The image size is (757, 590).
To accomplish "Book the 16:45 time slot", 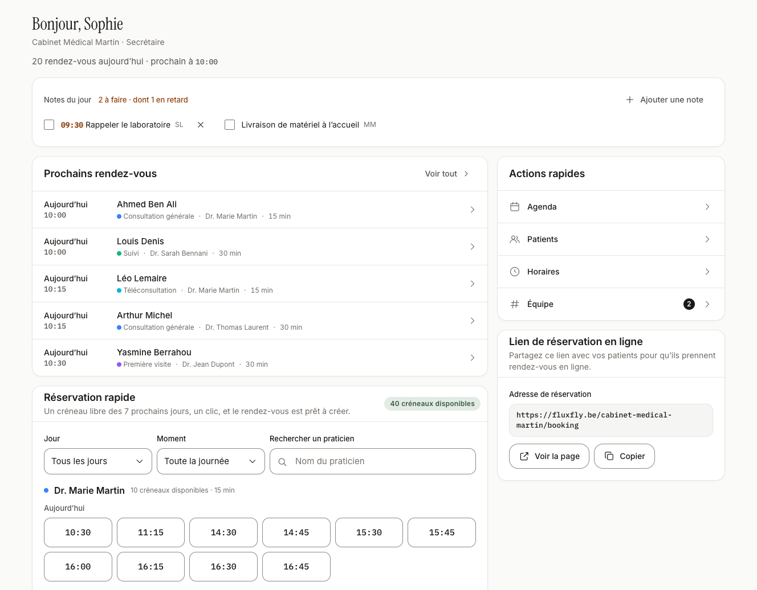I will 296,567.
